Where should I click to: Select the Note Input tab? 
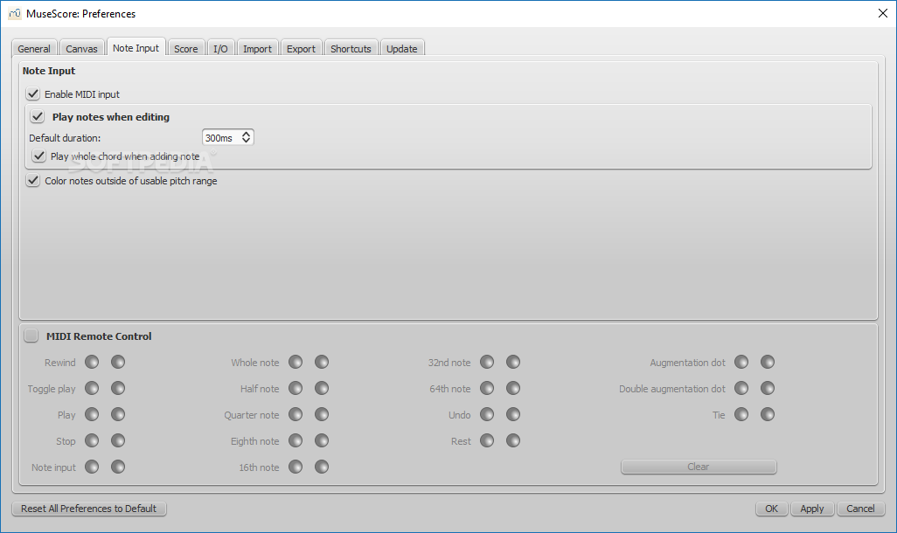click(136, 47)
